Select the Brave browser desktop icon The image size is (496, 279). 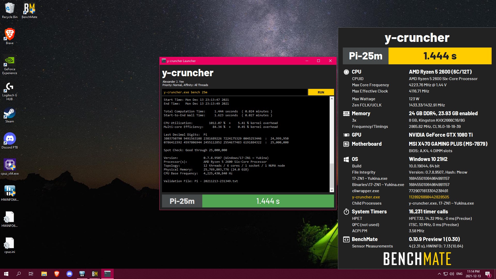click(10, 36)
